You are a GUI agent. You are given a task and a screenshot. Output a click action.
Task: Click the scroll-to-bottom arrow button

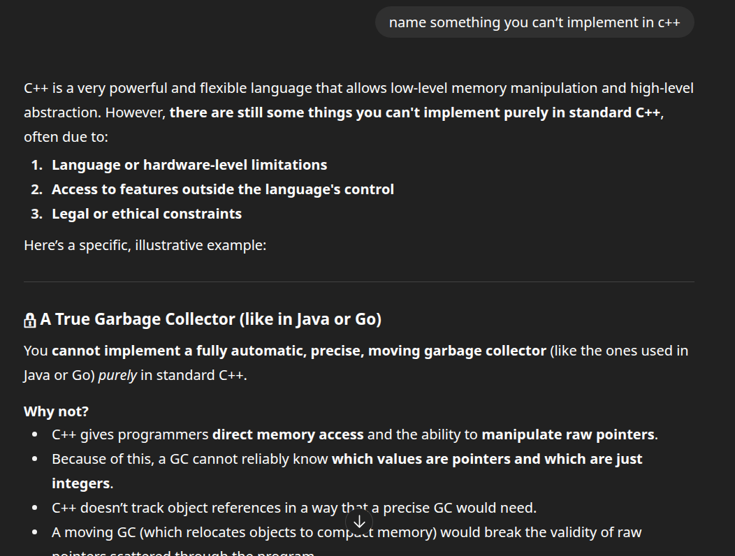coord(359,522)
